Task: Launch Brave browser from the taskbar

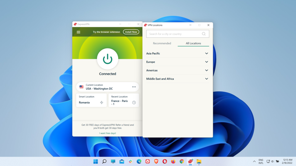Action: [156, 161]
